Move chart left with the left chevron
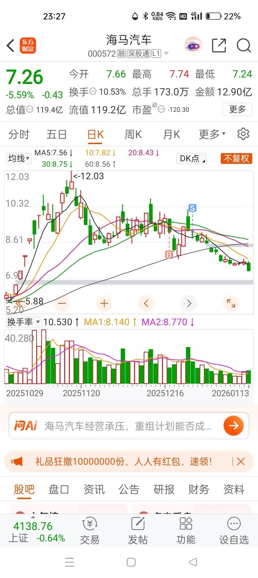This screenshot has width=258, height=578. click(147, 303)
